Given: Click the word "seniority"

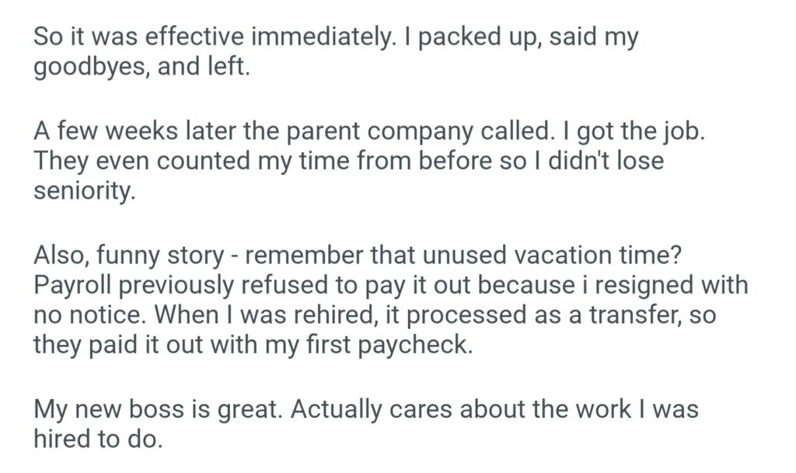Looking at the screenshot, I should (x=84, y=191).
